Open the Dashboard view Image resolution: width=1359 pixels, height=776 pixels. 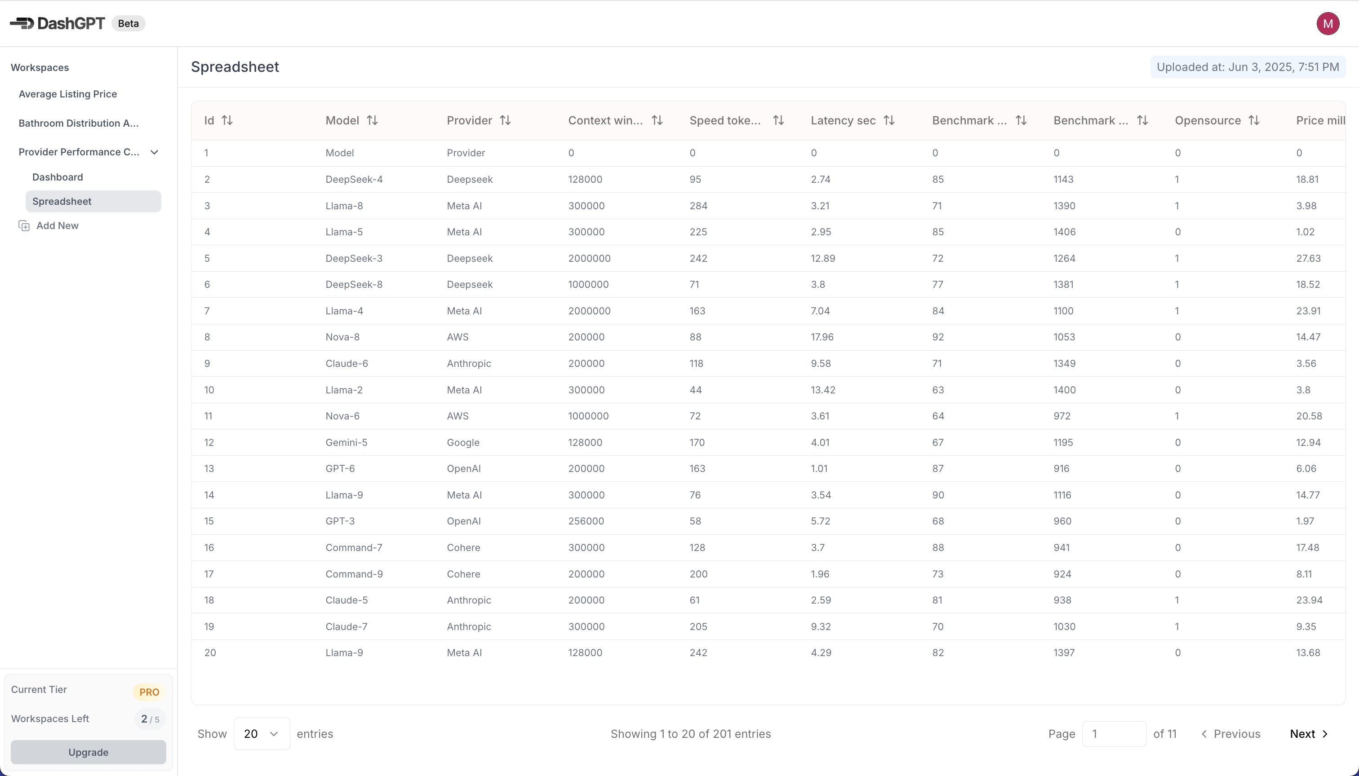58,177
